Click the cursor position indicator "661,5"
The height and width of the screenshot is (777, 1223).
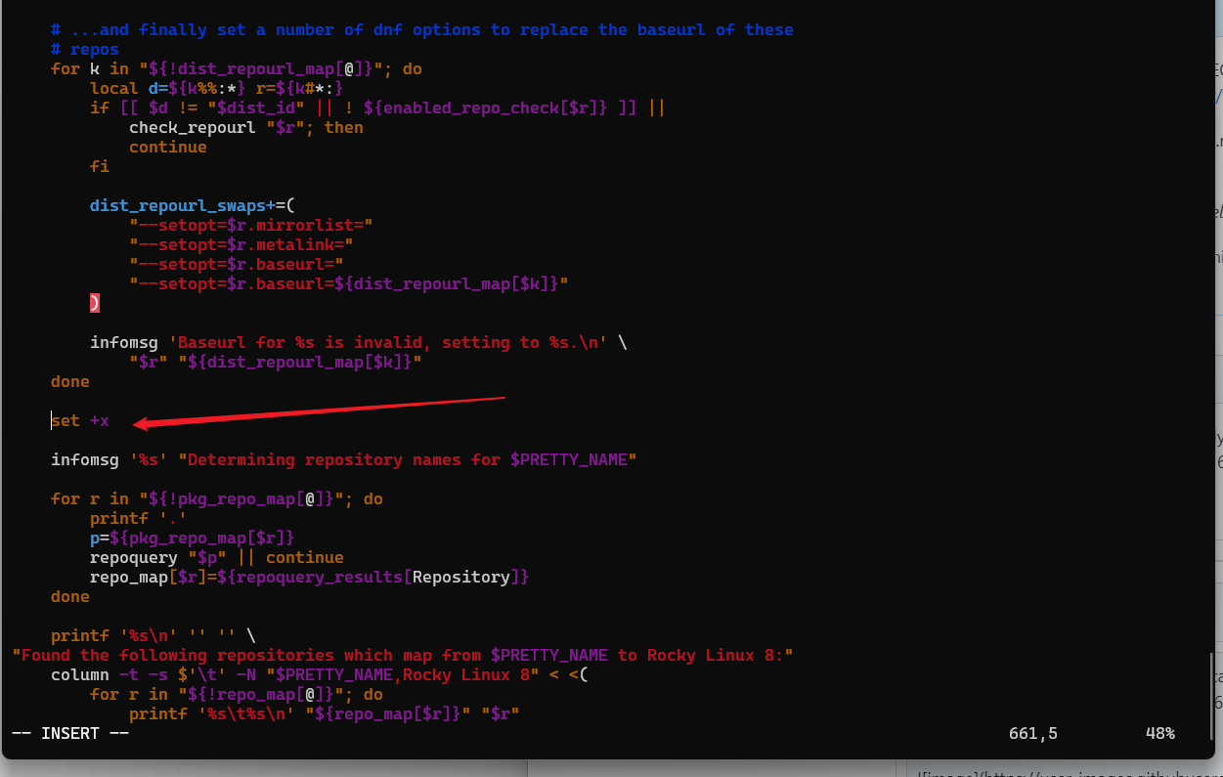[x=1032, y=733]
